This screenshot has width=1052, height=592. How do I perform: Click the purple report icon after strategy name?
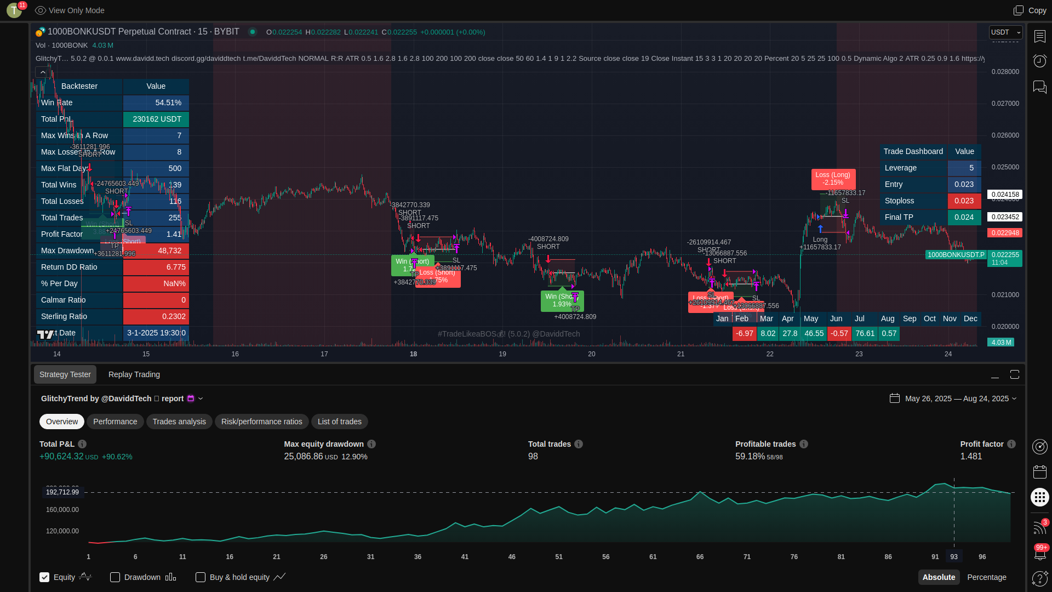click(x=191, y=399)
